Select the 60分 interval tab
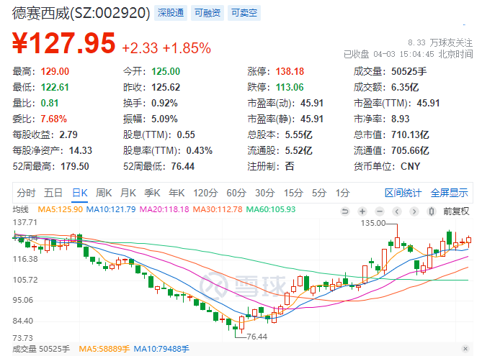 [x=236, y=192]
